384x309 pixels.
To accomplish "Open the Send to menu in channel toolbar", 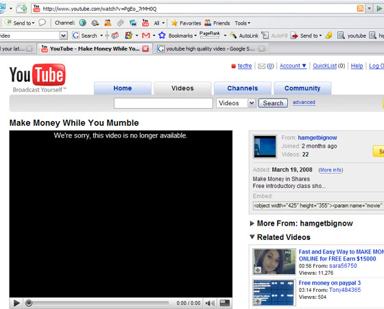I will click(x=20, y=23).
